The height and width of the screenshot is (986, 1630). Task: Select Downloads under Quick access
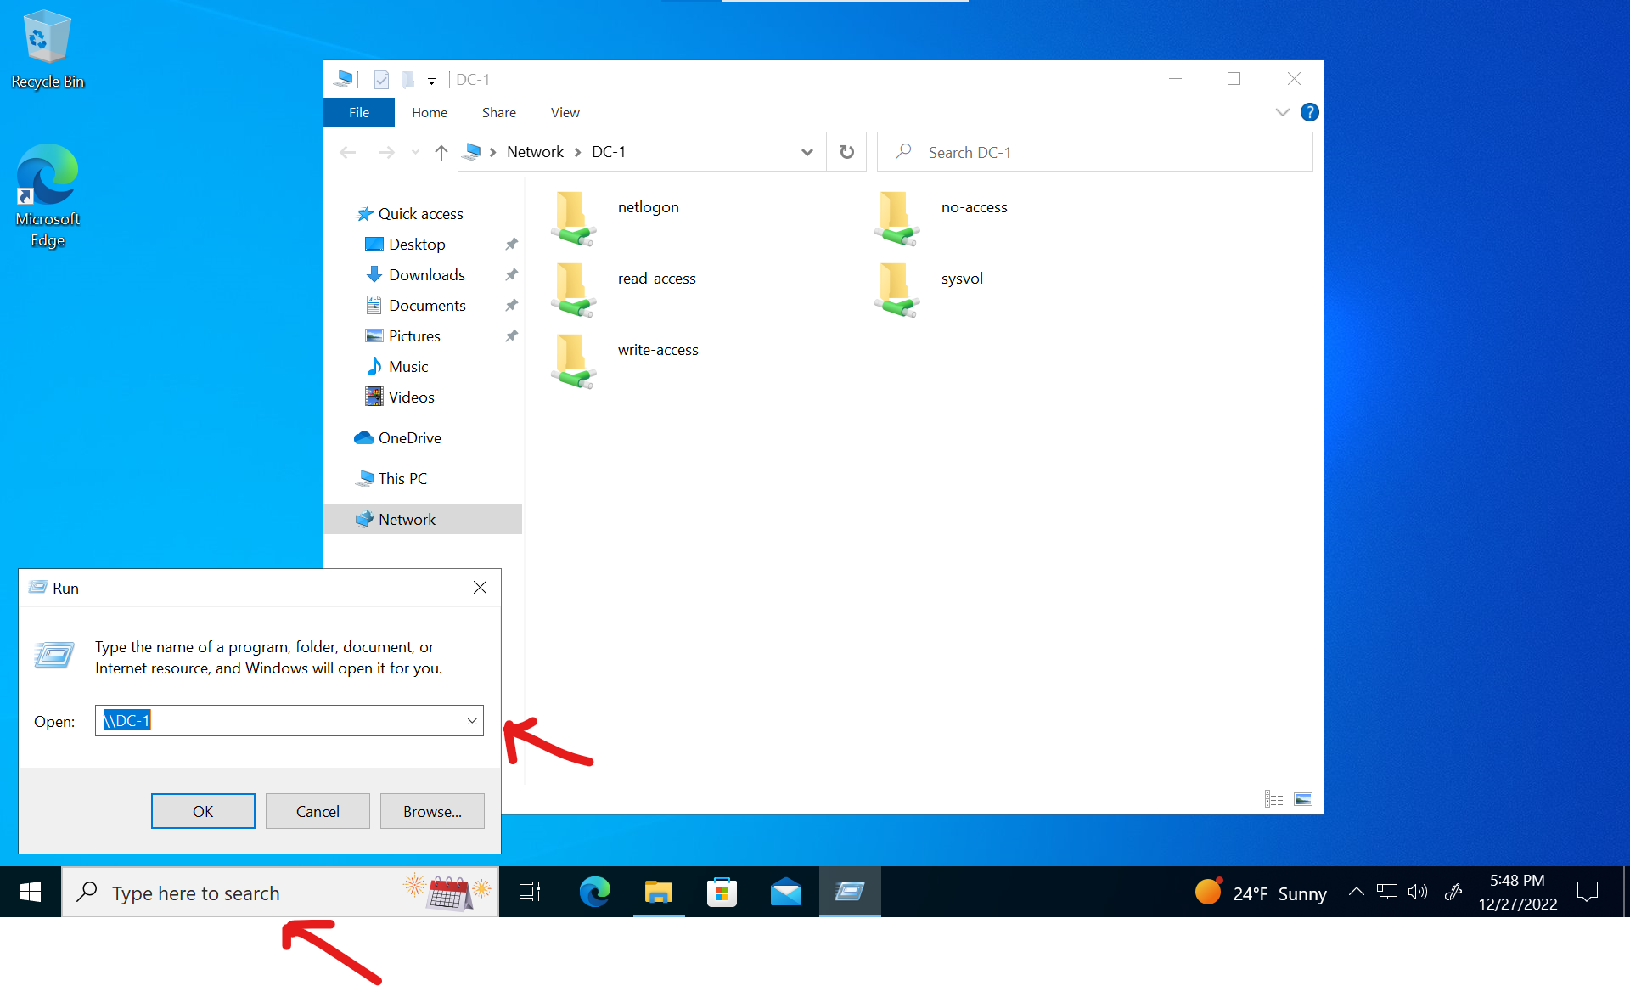pyautogui.click(x=426, y=274)
